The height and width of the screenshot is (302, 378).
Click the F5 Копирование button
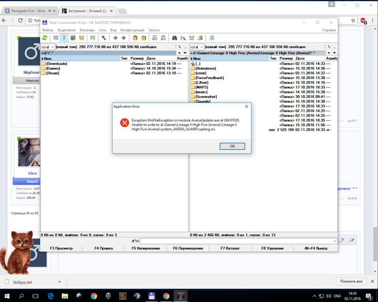[146, 248]
